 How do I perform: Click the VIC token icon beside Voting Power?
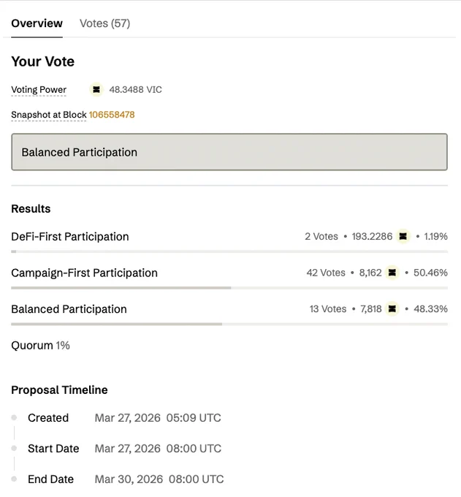pyautogui.click(x=96, y=90)
